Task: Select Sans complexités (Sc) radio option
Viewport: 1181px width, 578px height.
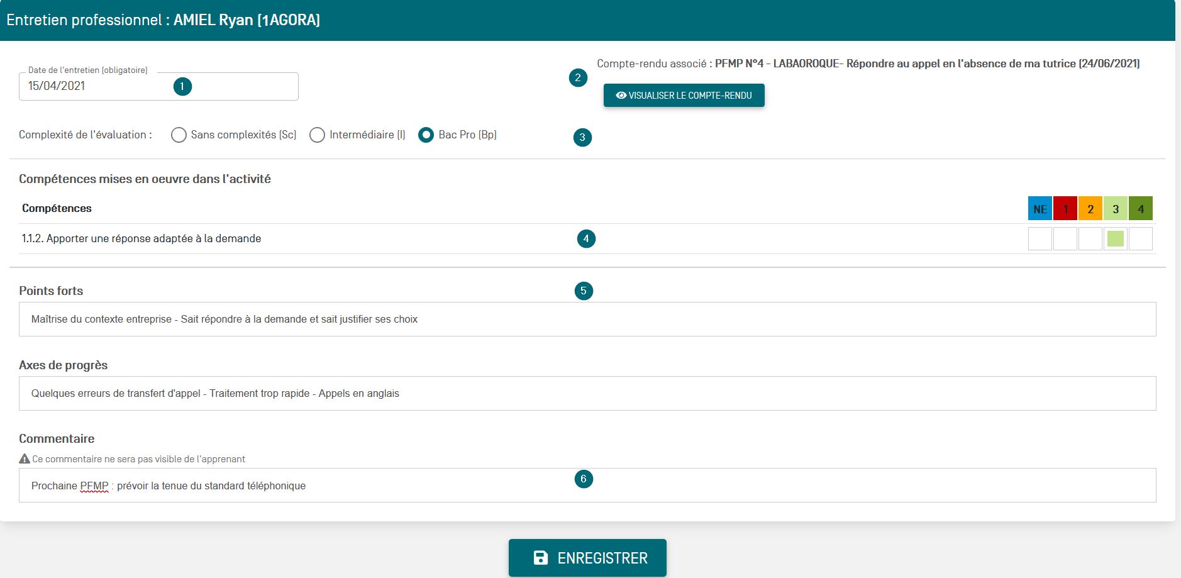Action: coord(179,135)
